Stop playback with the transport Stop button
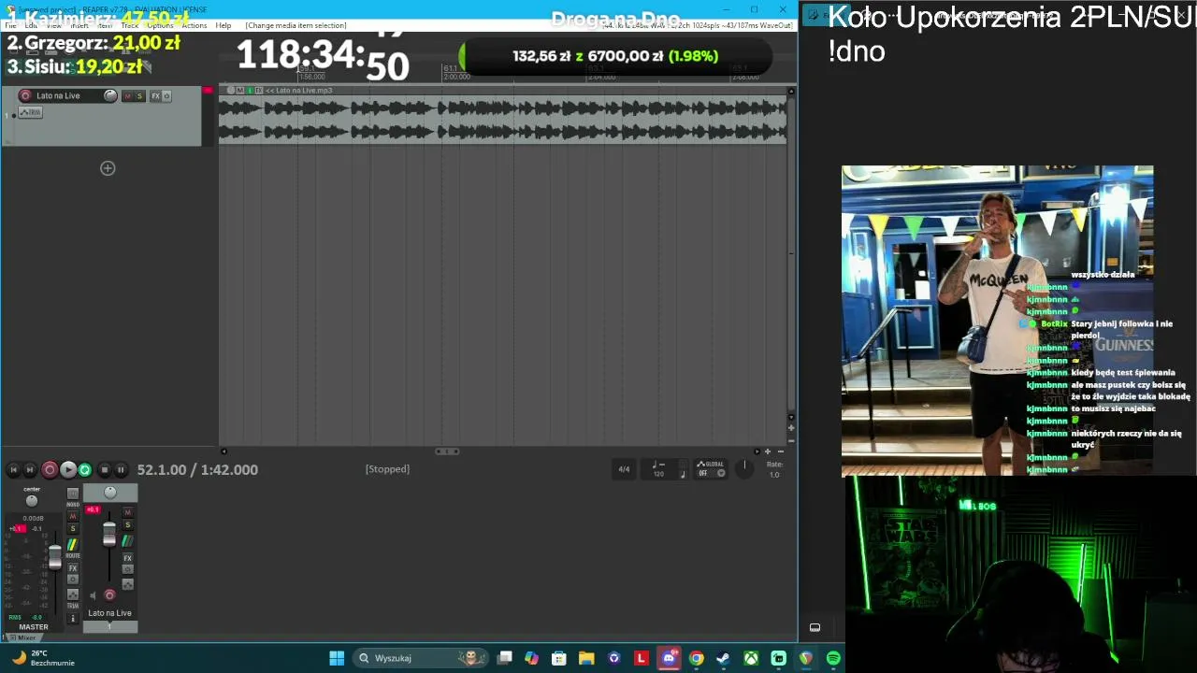 click(104, 470)
